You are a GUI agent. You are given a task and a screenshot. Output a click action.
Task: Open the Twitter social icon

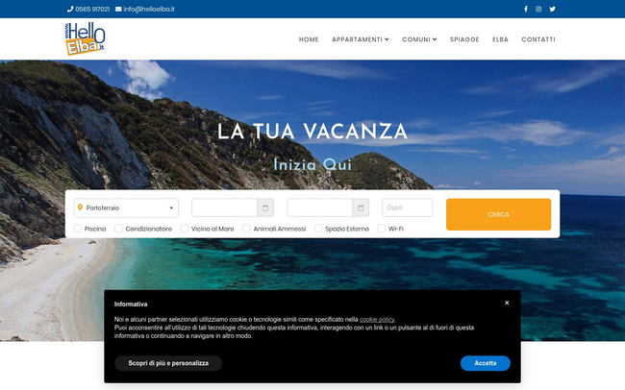[552, 10]
